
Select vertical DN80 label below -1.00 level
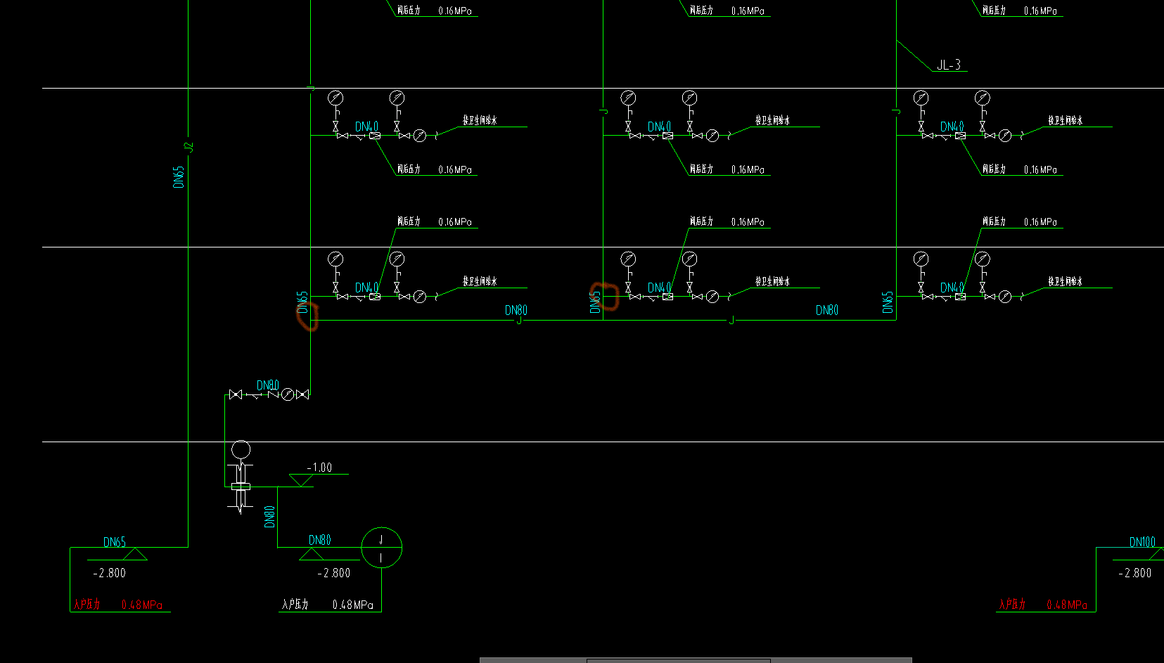(x=269, y=517)
